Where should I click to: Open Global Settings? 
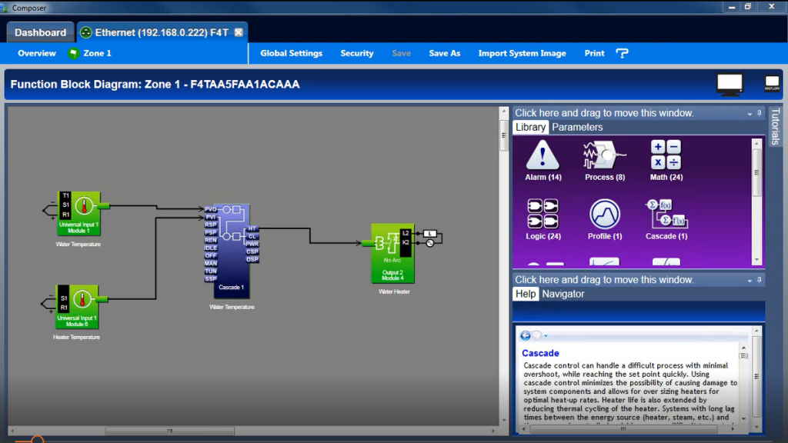(291, 53)
